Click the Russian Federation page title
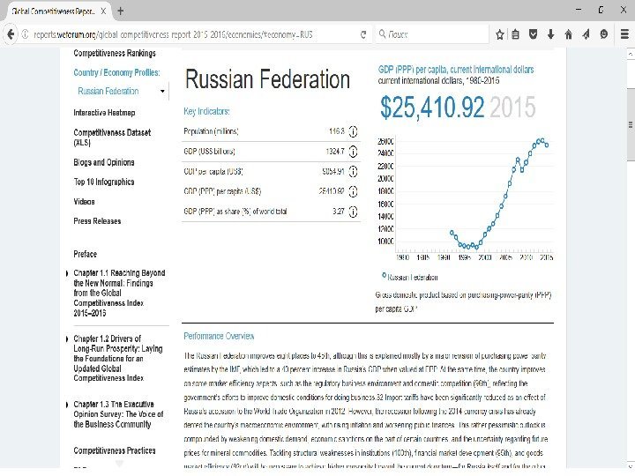The width and height of the screenshot is (635, 476). pyautogui.click(x=267, y=79)
